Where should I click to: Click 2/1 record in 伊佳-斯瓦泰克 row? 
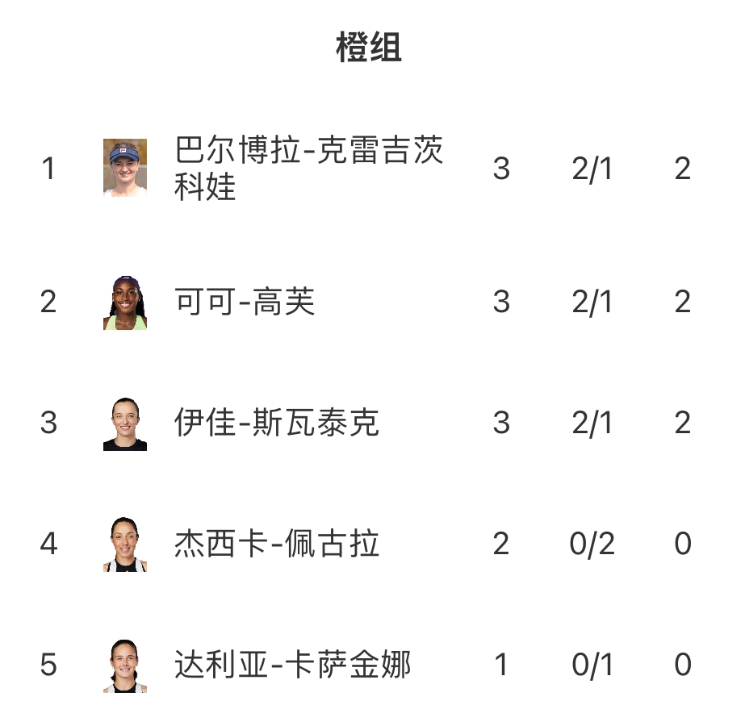592,423
